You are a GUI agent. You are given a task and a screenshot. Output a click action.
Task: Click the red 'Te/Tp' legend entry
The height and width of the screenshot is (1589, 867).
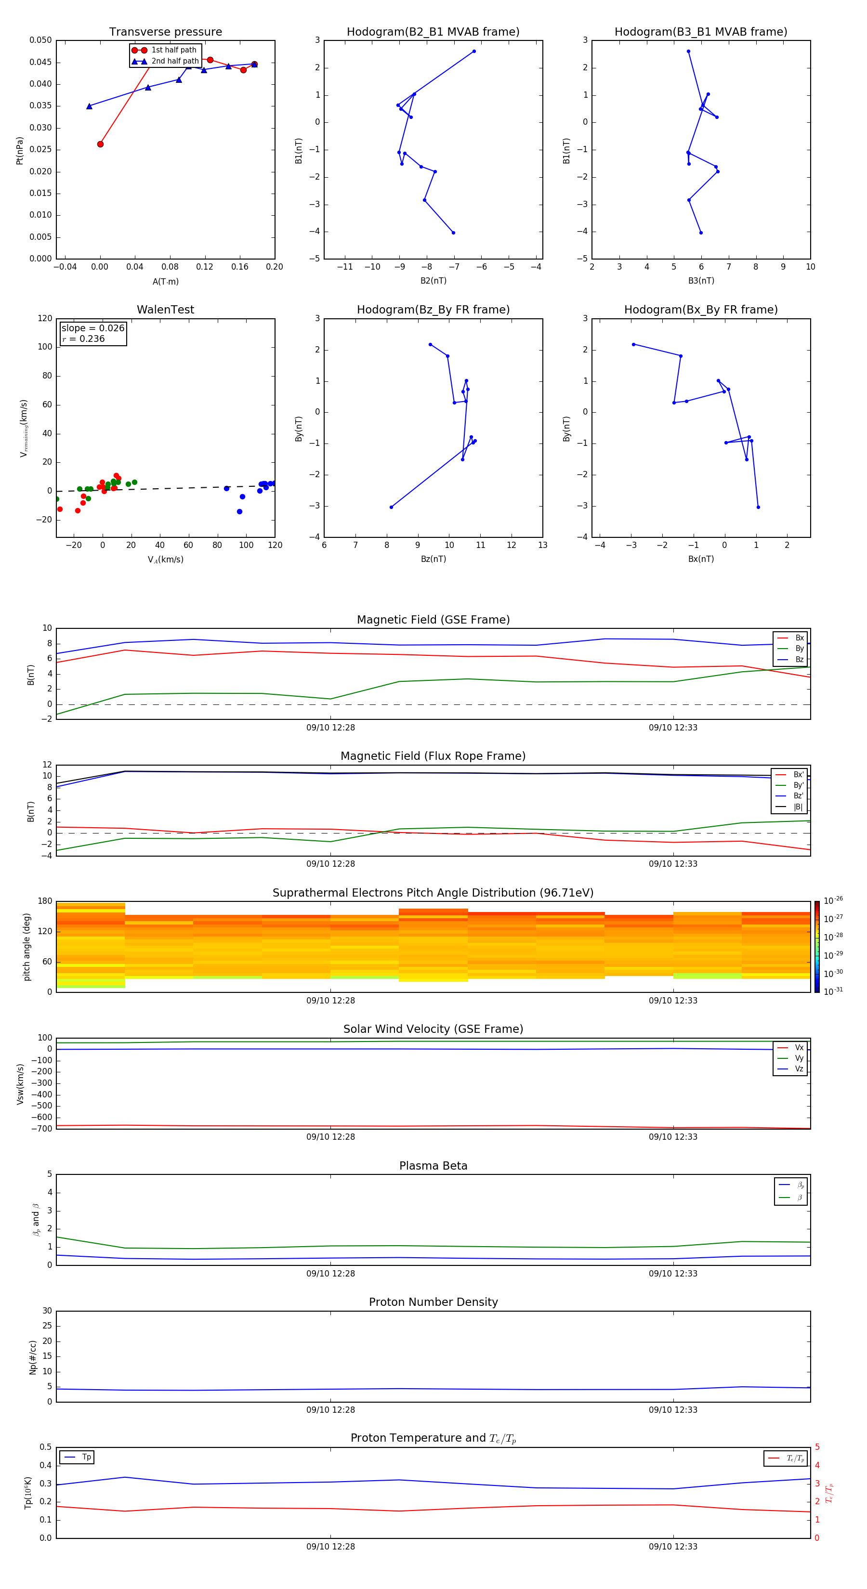tap(786, 1458)
